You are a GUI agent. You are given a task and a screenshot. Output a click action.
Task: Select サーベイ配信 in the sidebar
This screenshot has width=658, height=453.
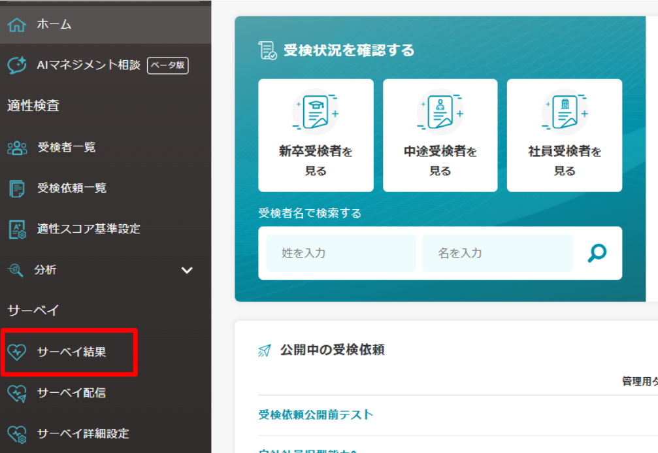(x=71, y=393)
